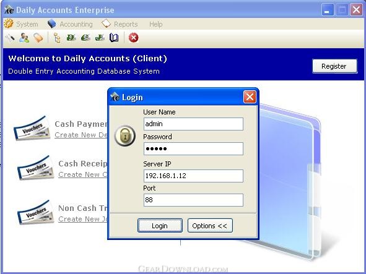
Task: Click the Cash Receipt vouchers icon
Action: click(35, 168)
